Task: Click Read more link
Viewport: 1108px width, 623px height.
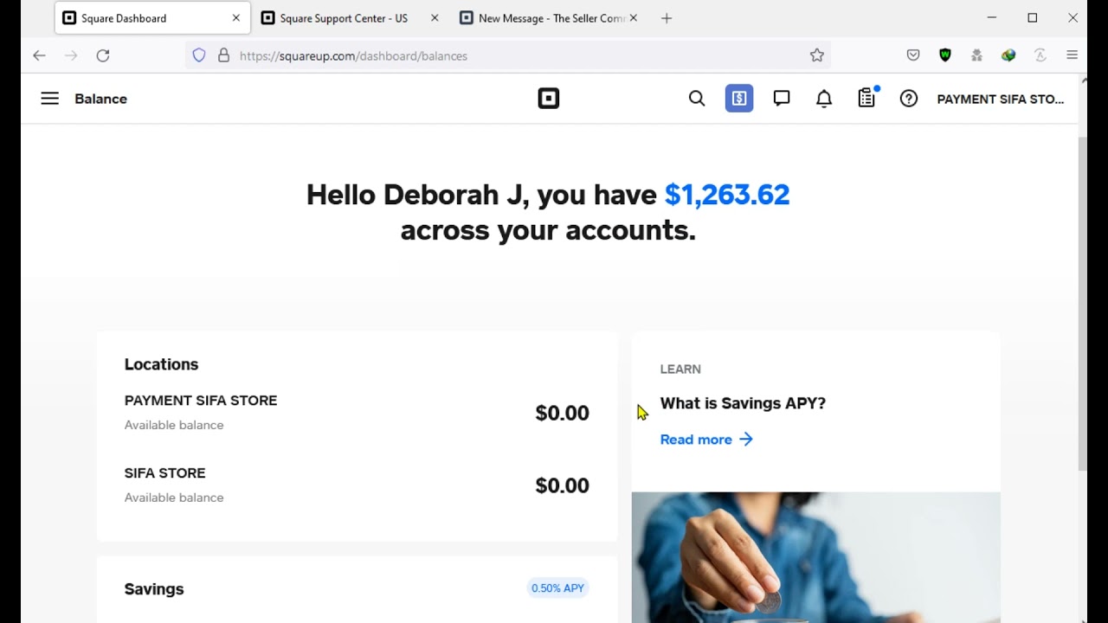Action: point(706,440)
